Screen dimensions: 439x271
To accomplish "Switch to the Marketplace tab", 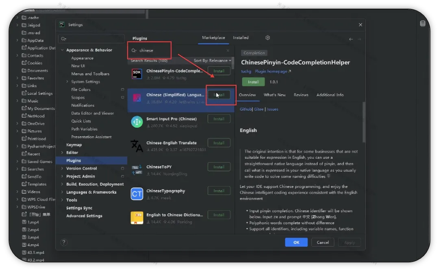I will tap(213, 37).
